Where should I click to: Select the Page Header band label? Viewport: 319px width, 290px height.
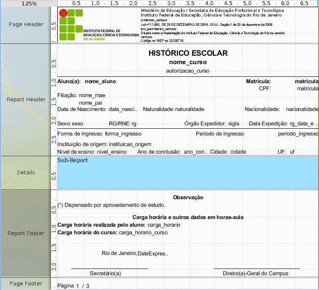coord(26,24)
